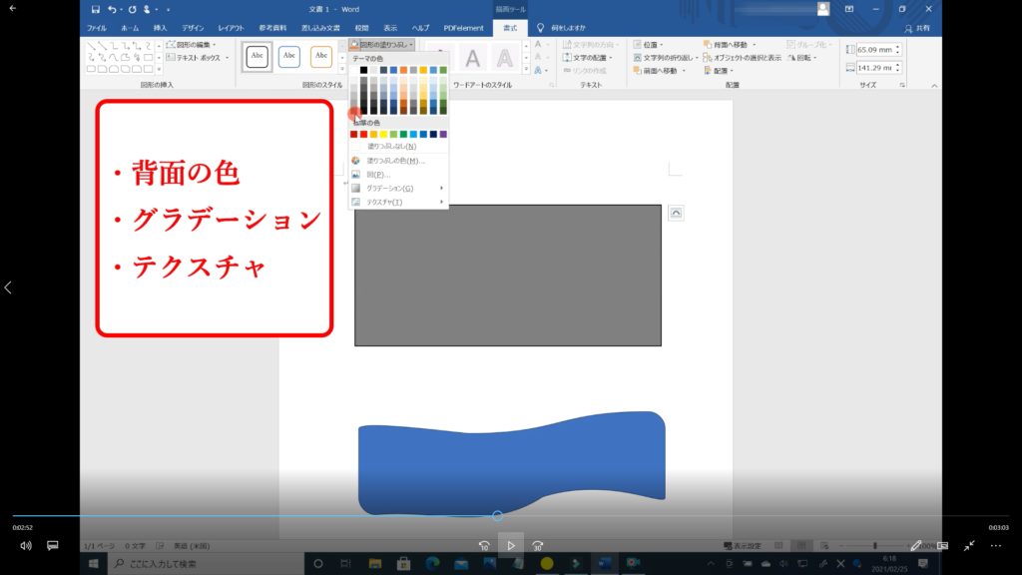Skip back 10 seconds in video
This screenshot has width=1022, height=575.
(x=484, y=546)
